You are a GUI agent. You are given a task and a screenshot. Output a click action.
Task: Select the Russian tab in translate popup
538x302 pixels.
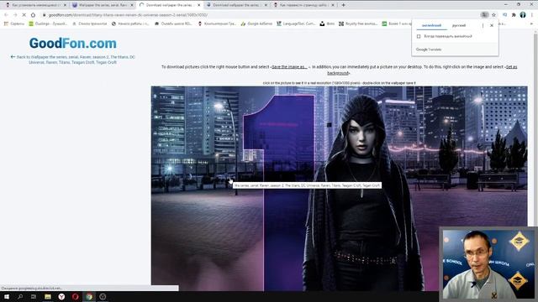[x=459, y=25]
